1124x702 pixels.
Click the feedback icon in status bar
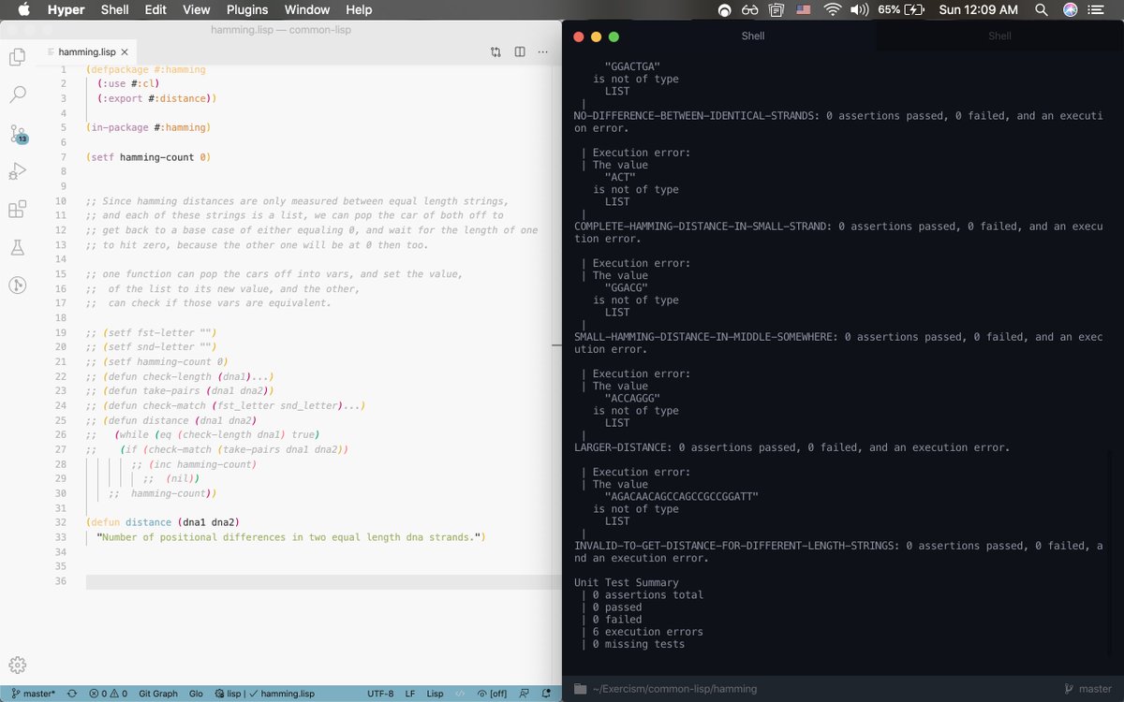(524, 694)
